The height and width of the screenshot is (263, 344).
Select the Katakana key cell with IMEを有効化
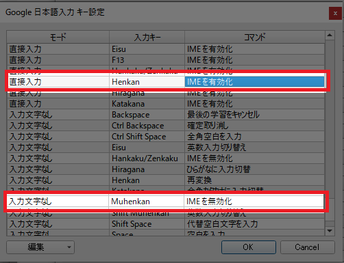[x=147, y=104]
